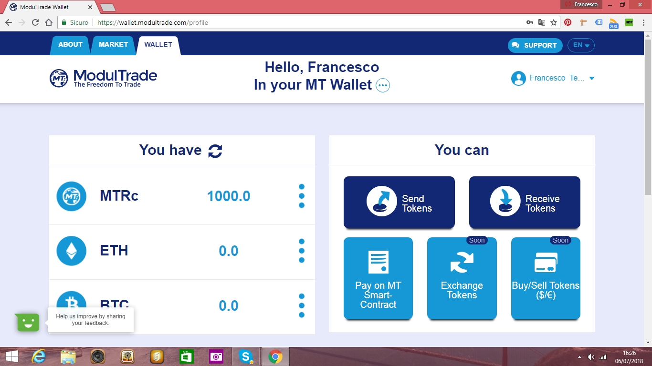652x366 pixels.
Task: Click the Windows Start button
Action: (x=11, y=356)
